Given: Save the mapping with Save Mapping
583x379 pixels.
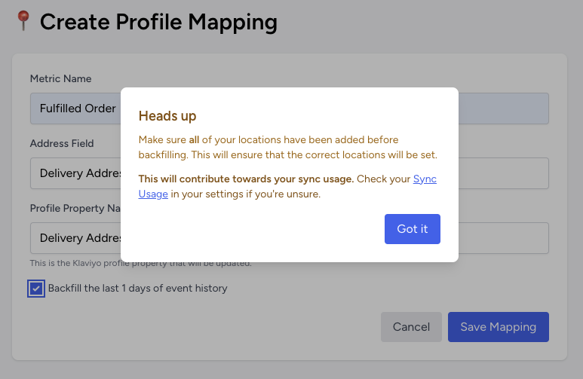Looking at the screenshot, I should 499,327.
